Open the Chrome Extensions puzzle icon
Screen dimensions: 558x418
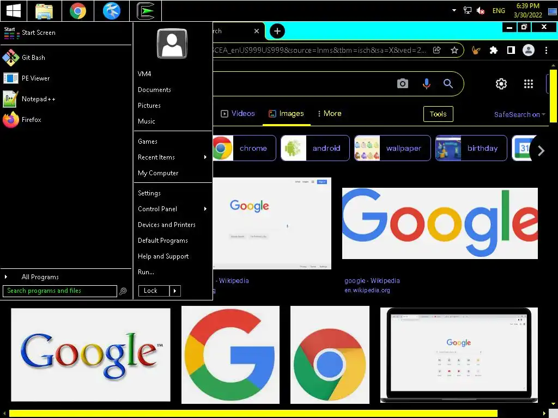(493, 50)
